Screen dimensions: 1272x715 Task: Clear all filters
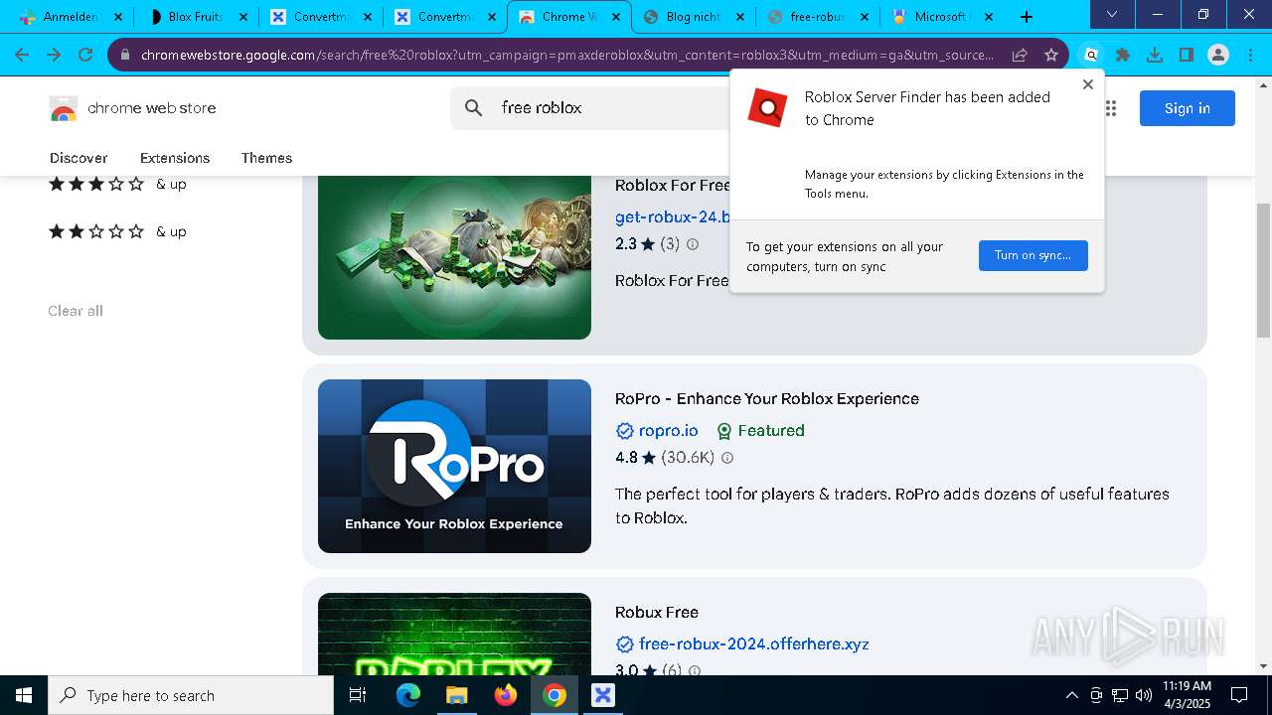76,311
